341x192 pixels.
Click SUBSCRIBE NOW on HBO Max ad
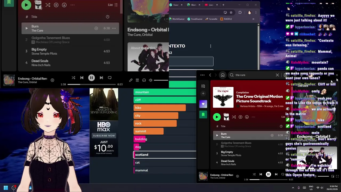(104, 135)
